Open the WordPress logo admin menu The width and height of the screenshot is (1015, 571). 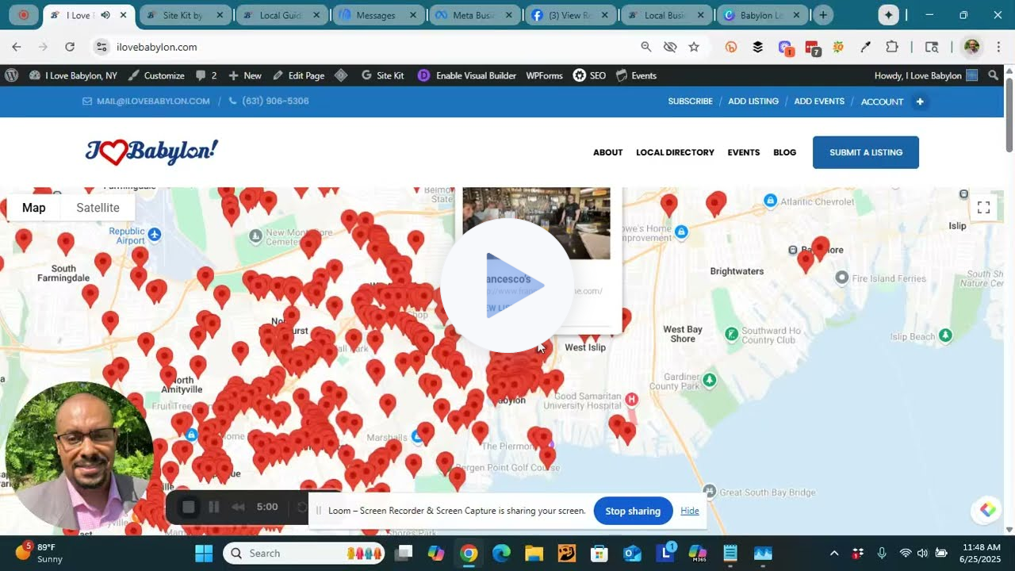[x=12, y=75]
